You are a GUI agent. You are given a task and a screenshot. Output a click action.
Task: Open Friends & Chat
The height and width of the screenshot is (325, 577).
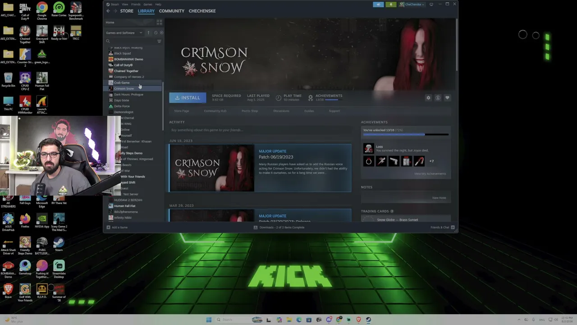coord(442,227)
